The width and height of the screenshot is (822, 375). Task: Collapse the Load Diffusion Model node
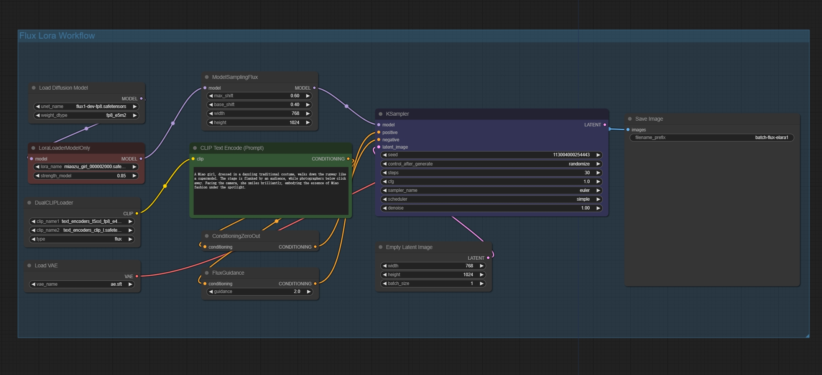click(x=34, y=88)
